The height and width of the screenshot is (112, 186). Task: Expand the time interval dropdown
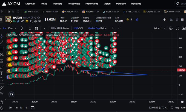(x=15, y=28)
